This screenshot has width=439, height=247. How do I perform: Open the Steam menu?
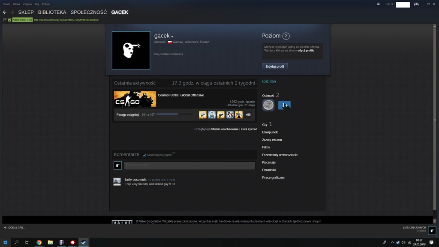(6, 4)
